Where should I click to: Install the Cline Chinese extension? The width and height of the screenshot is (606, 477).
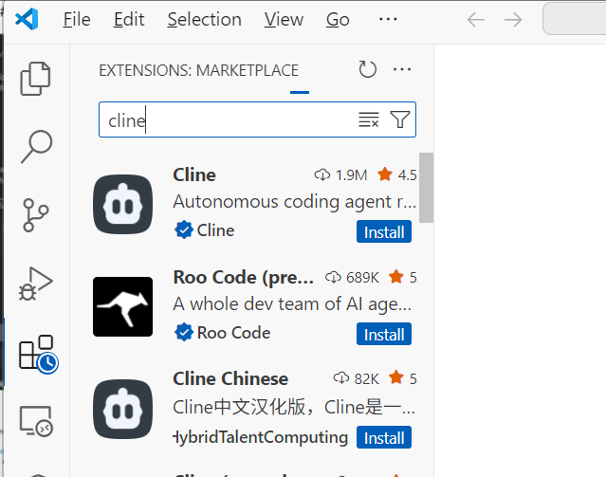(384, 438)
